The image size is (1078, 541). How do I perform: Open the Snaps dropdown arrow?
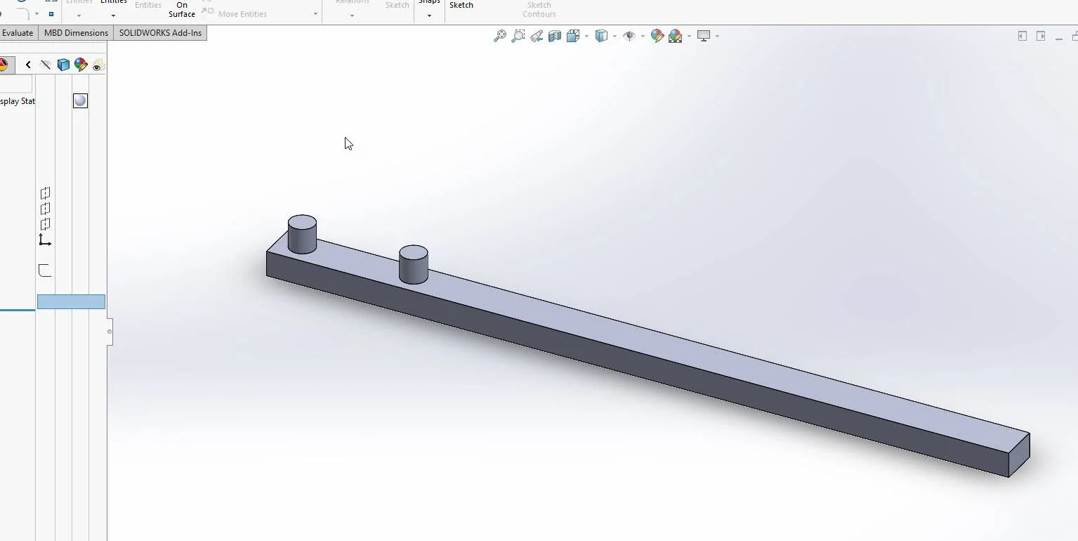point(429,15)
